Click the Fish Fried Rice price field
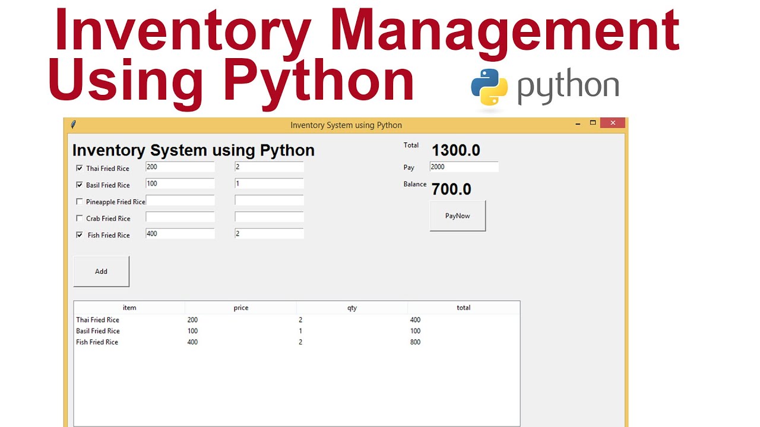The image size is (760, 427). pyautogui.click(x=180, y=234)
